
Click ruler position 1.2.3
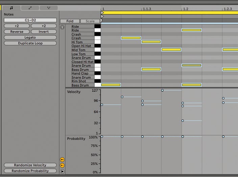228,9
